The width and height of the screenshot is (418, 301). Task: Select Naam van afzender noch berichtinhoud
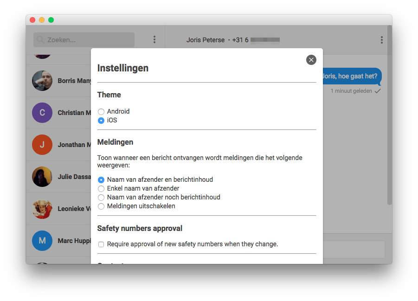tap(101, 198)
